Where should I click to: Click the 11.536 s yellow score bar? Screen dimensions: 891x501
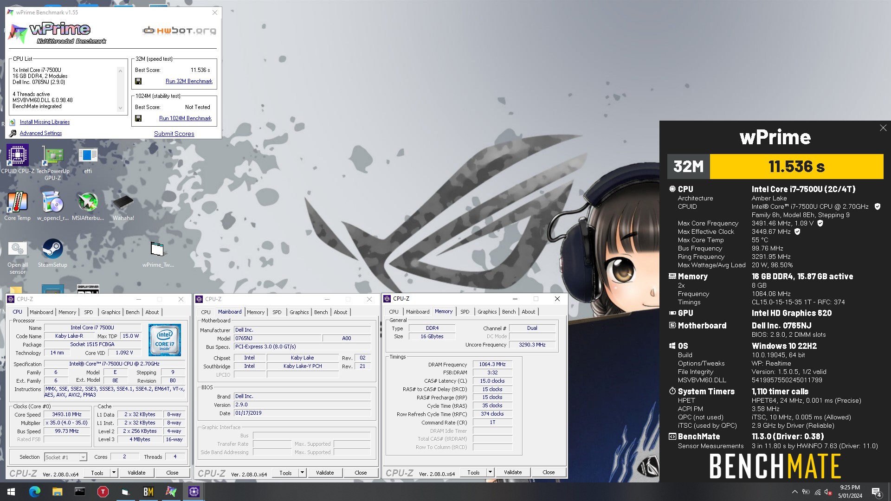point(796,167)
